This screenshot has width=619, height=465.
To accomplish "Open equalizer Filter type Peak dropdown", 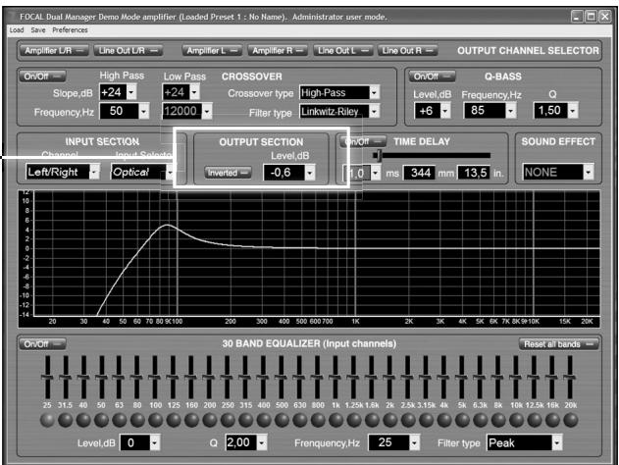I will 556,442.
